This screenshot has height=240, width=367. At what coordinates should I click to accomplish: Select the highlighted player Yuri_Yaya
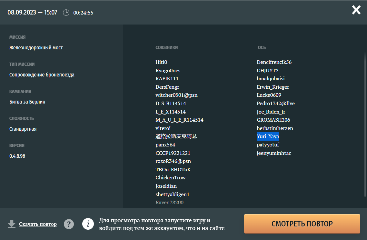268,136
